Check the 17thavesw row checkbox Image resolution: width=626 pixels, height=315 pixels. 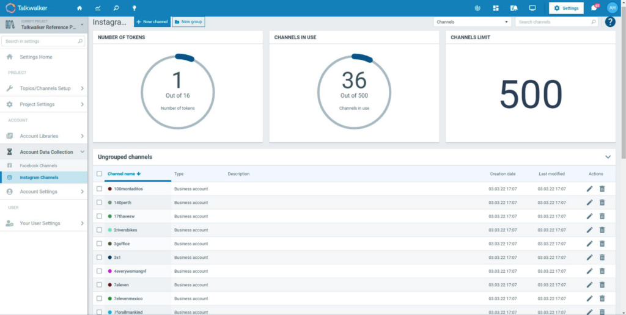pyautogui.click(x=99, y=216)
